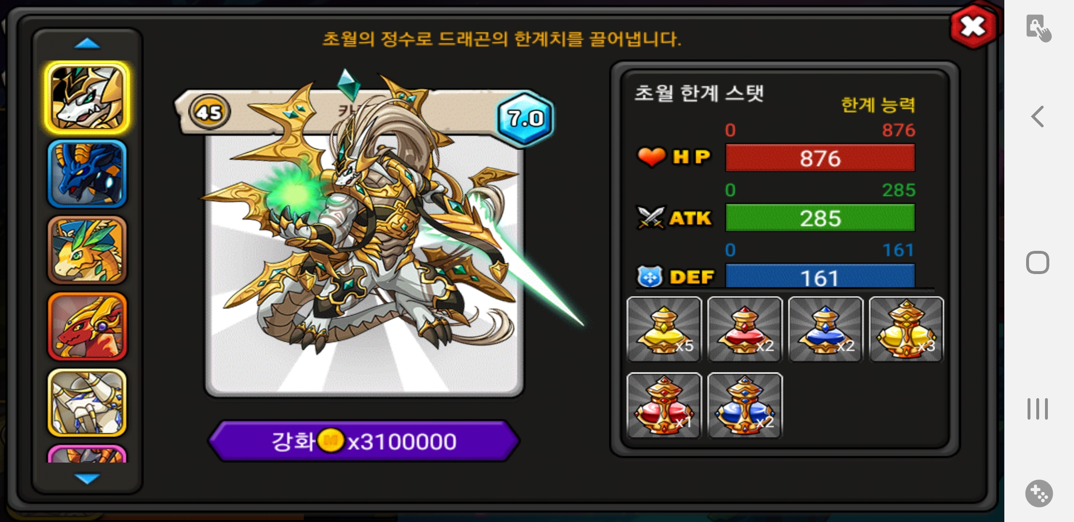Select the white-gold dragon portrait in sidebar
Screen dimensions: 1074x522
point(87,98)
